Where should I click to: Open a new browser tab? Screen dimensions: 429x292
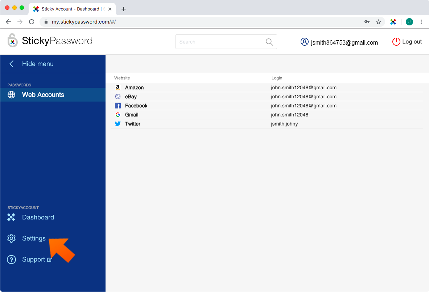124,9
